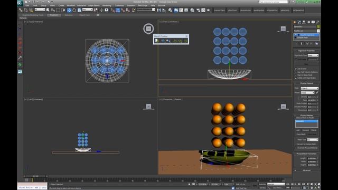
Task: Open the Material Editor icon
Action: 192,10
